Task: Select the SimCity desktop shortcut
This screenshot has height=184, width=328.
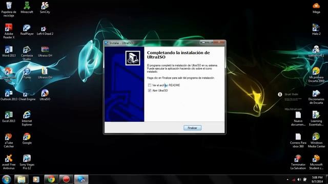Action: click(45, 8)
